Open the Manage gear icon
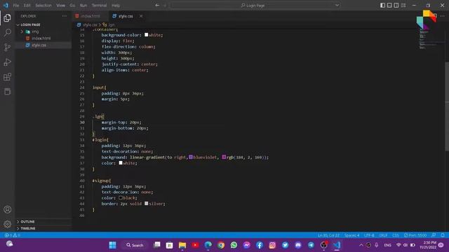449x252 pixels. click(8, 224)
